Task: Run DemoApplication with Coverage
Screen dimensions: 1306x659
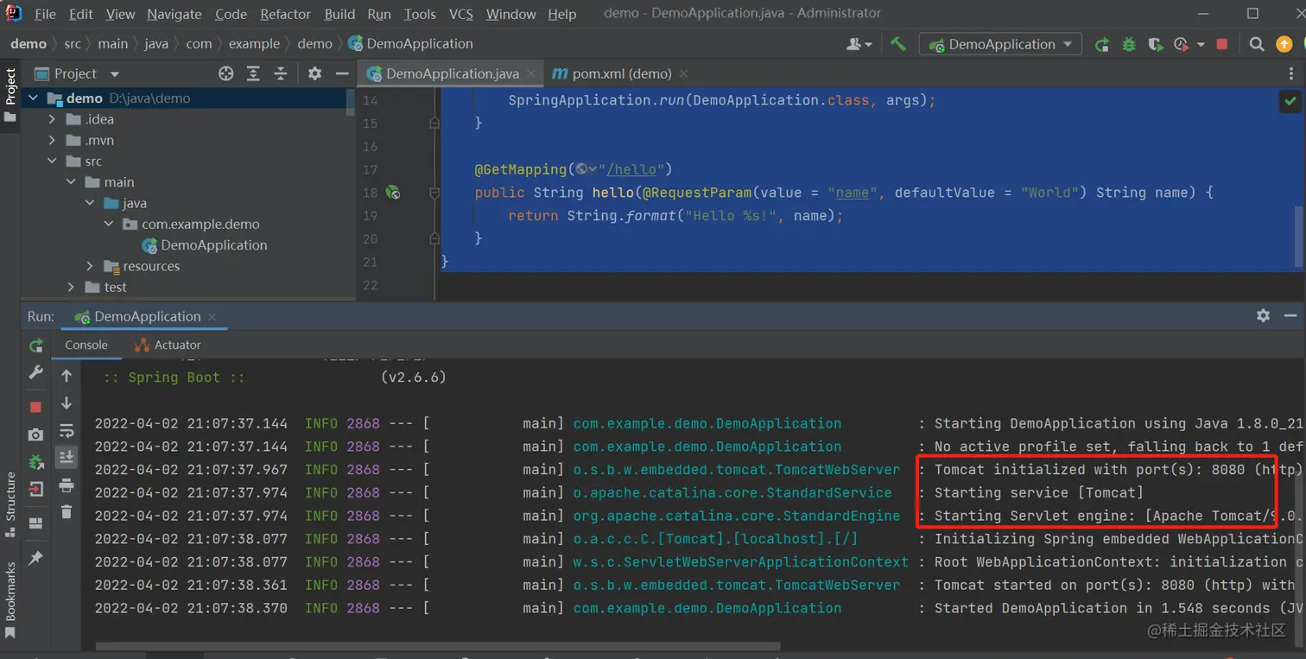Action: pos(1155,44)
